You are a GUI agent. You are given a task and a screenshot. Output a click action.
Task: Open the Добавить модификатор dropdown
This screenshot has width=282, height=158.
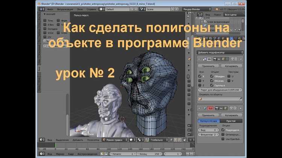pyautogui.click(x=220, y=53)
